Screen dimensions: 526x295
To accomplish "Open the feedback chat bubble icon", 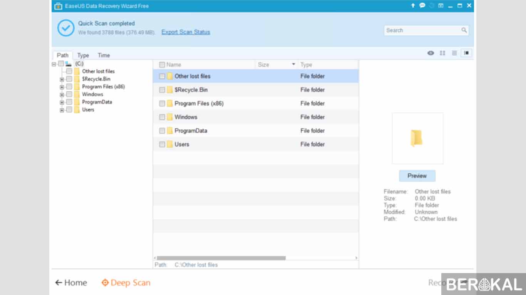I will pos(422,6).
